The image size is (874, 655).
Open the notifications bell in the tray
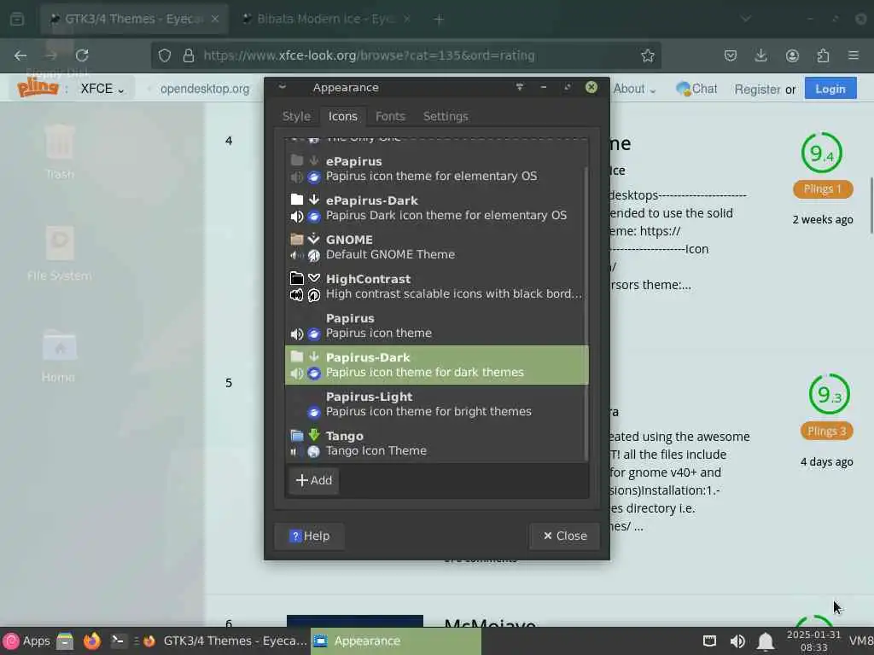766,641
